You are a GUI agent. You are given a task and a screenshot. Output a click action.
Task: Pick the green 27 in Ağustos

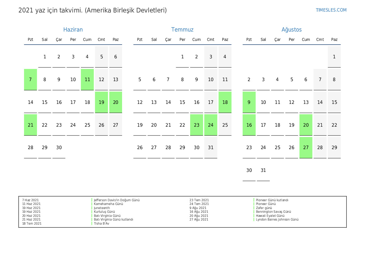[306, 148]
